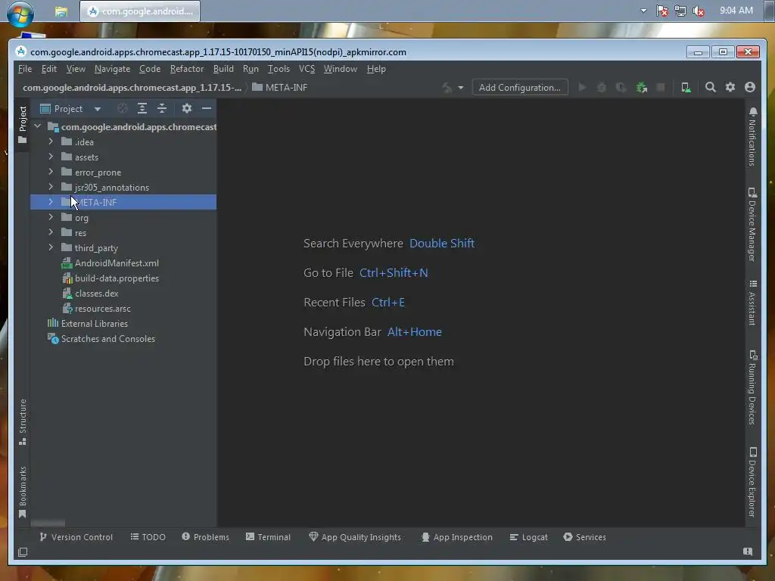Hide the Project panel with minus icon
The height and width of the screenshot is (581, 775).
tap(207, 108)
